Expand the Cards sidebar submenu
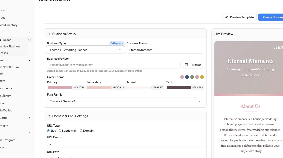283x158 pixels. click(x=29, y=118)
